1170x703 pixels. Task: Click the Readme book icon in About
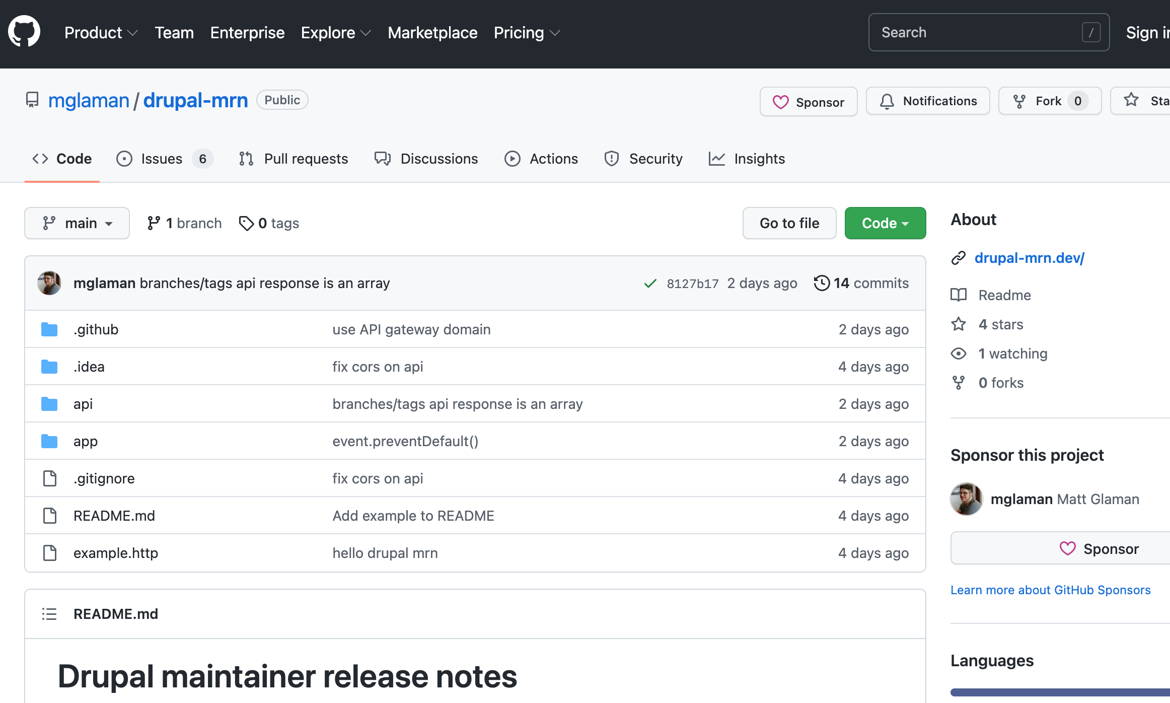959,295
